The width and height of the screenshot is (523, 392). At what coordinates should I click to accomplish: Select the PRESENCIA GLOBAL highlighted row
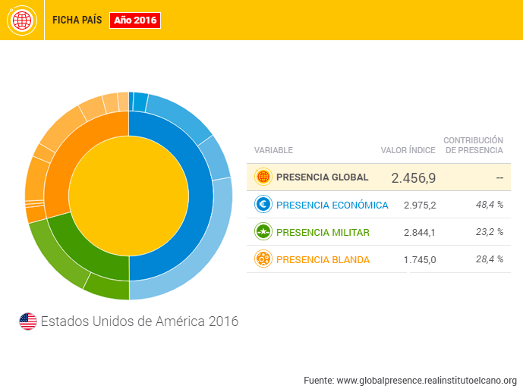pyautogui.click(x=377, y=177)
